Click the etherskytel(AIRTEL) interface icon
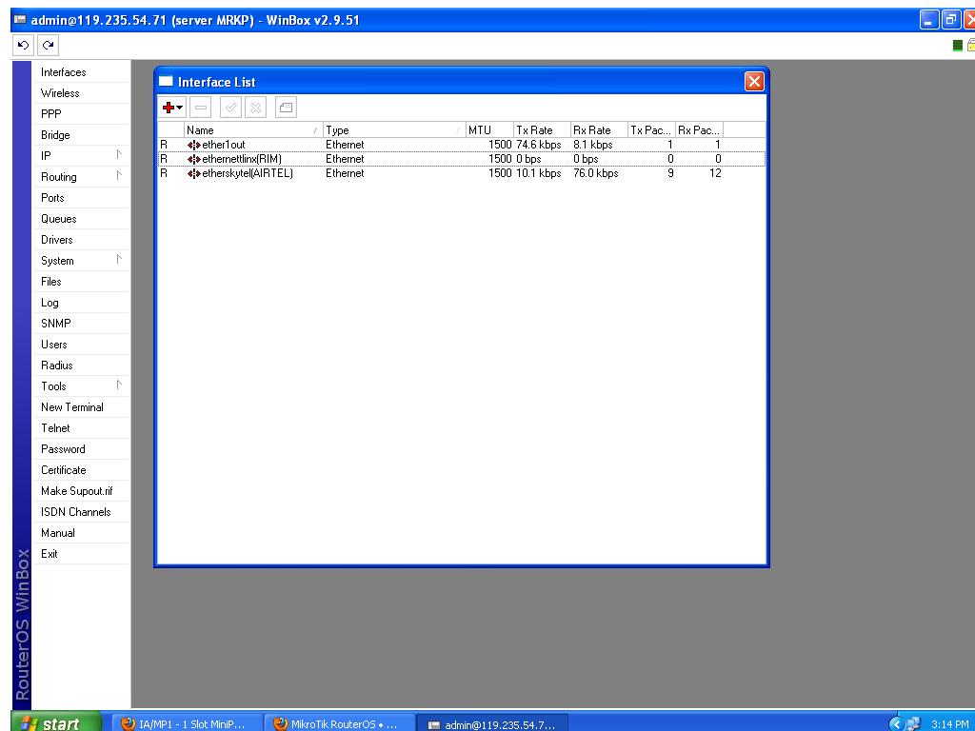The width and height of the screenshot is (975, 731). (x=194, y=173)
